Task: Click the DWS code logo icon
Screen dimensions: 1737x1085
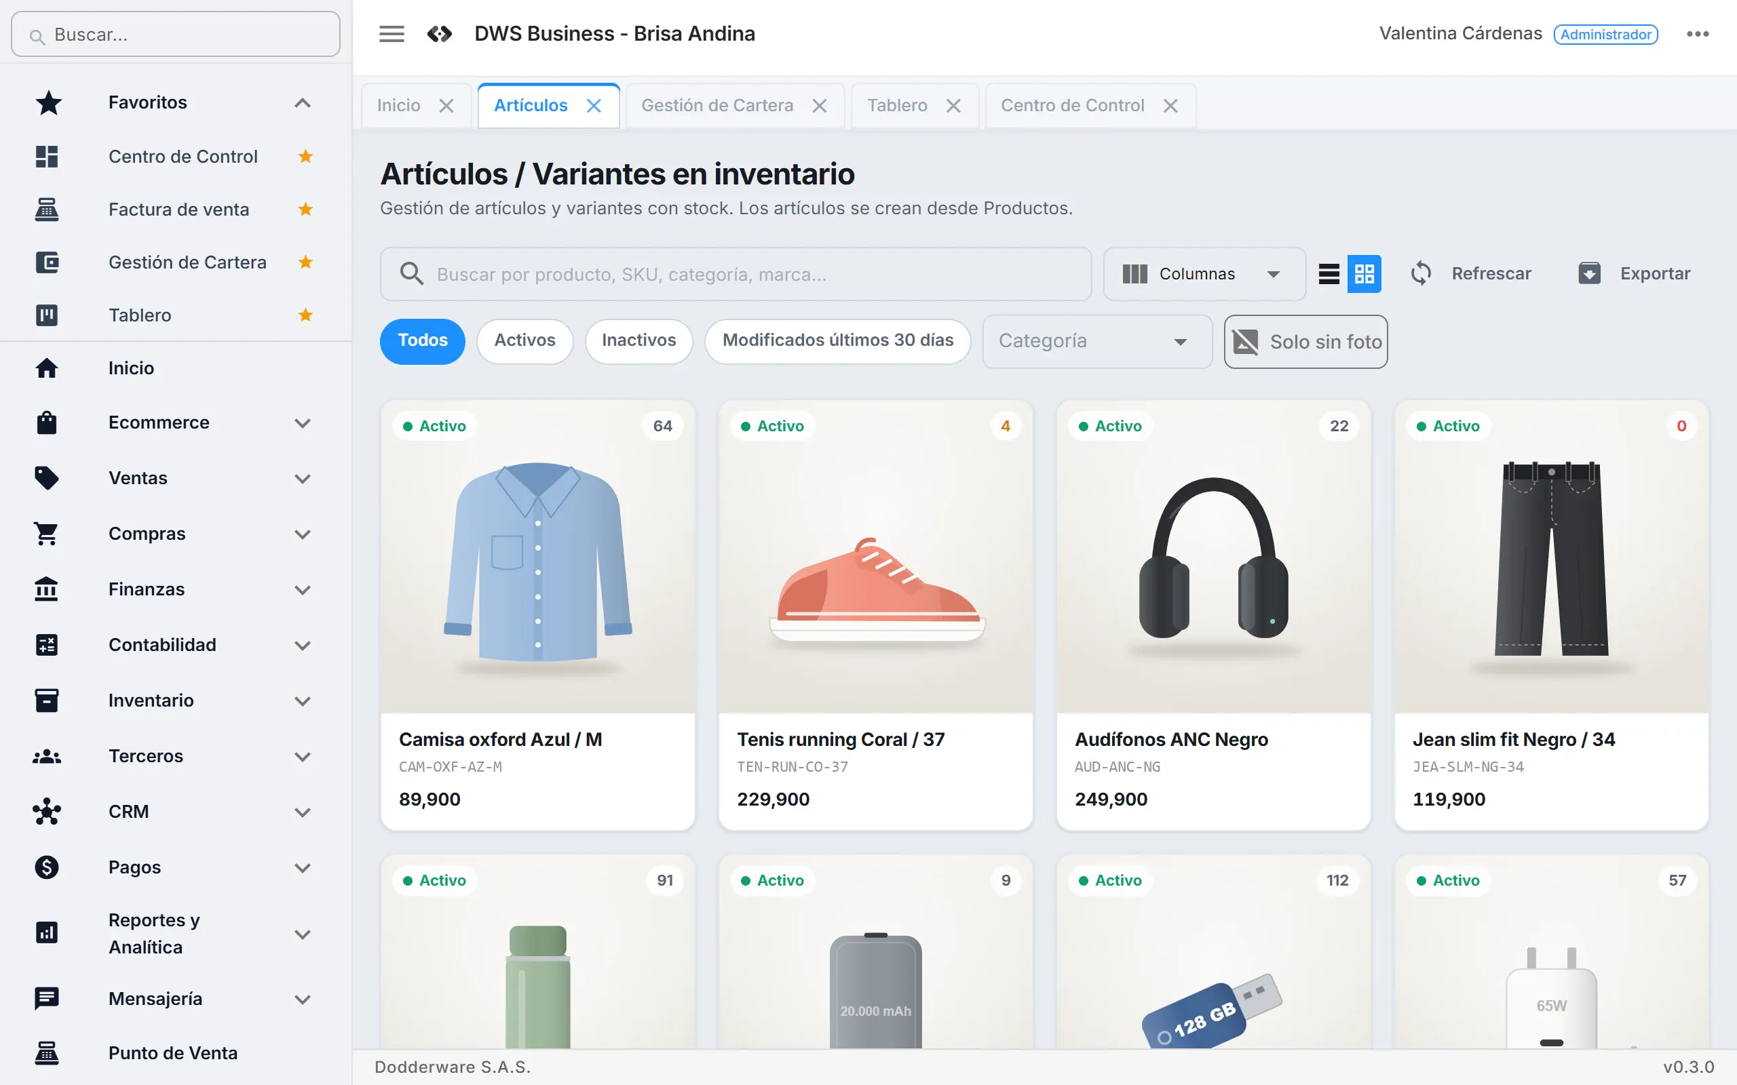Action: (439, 34)
